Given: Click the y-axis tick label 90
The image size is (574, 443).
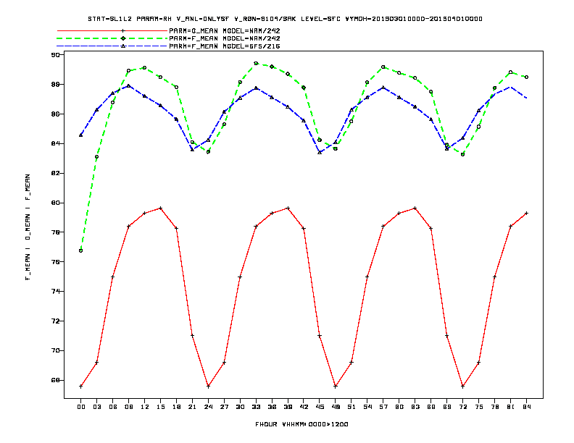Looking at the screenshot, I should click(55, 55).
